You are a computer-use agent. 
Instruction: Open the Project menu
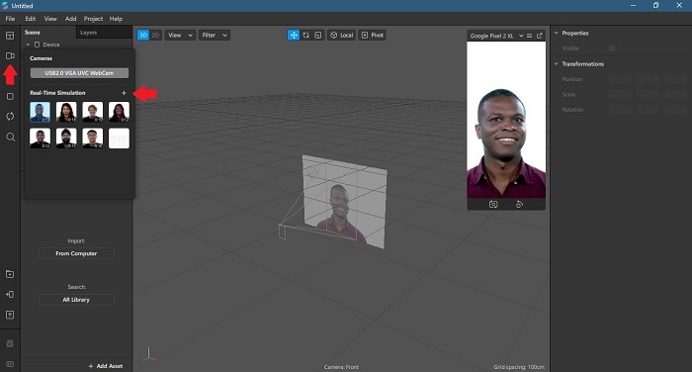coord(93,19)
